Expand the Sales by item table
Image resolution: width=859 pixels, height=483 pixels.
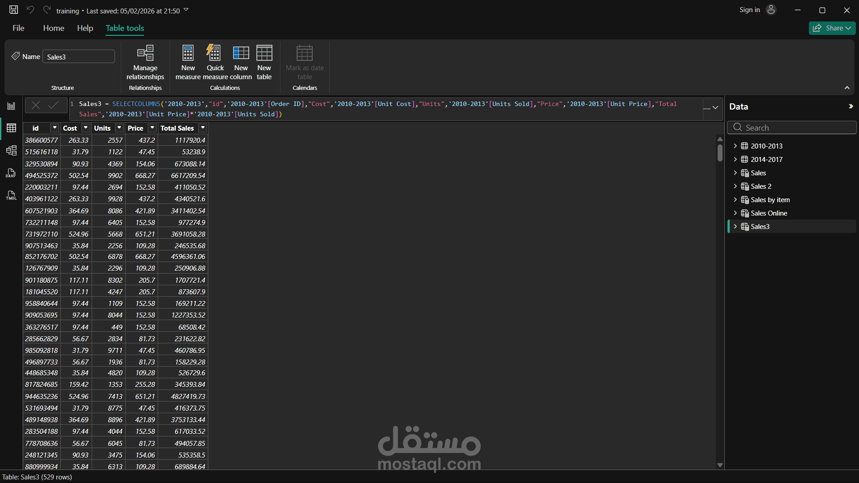735,199
